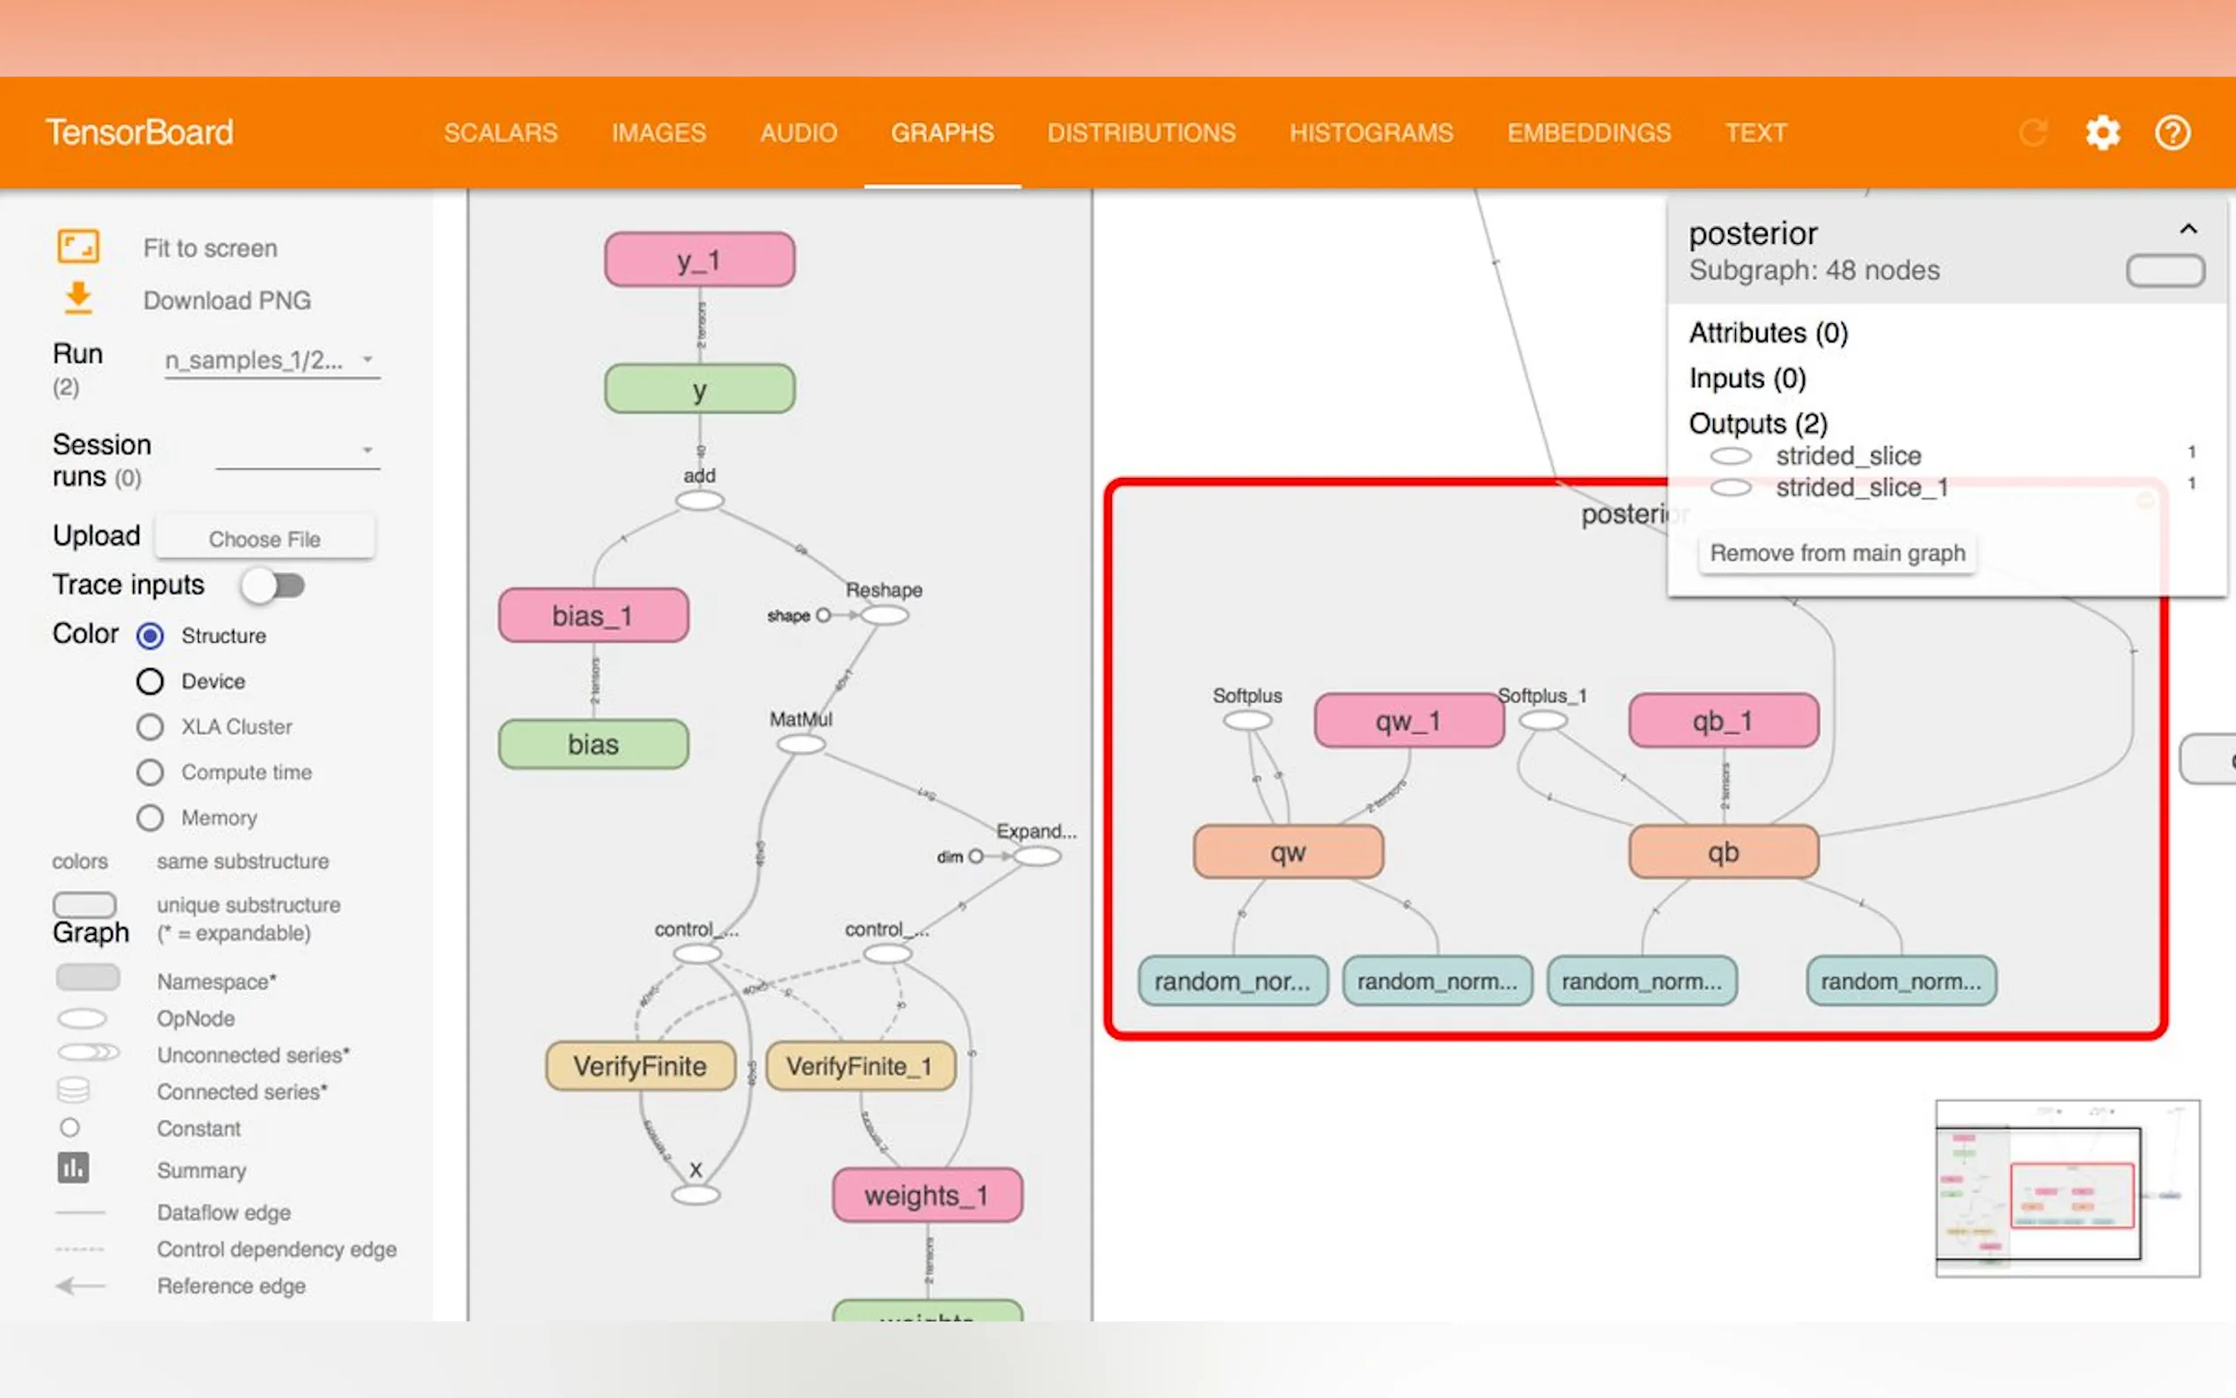Viewport: 2236px width, 1398px height.
Task: Choose Compute time color option
Action: click(150, 772)
